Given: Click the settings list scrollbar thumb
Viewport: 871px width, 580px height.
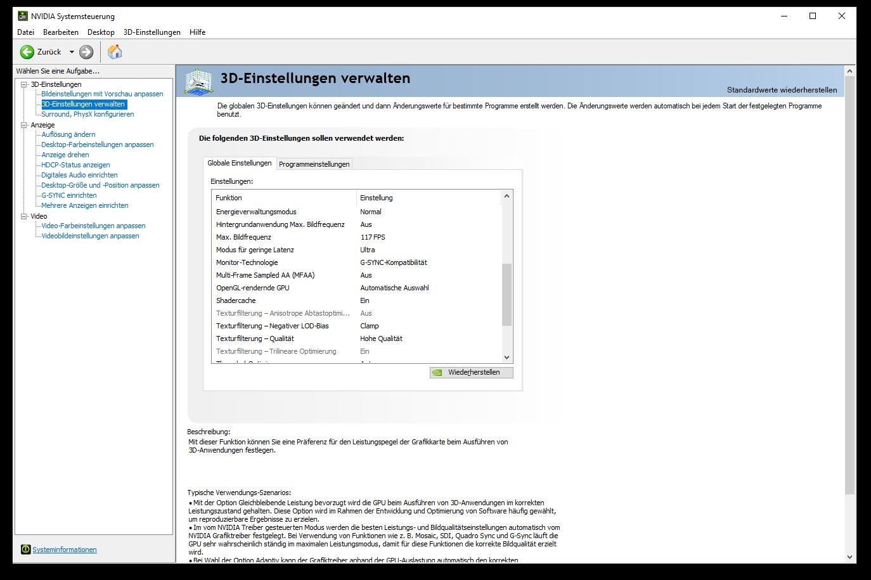Looking at the screenshot, I should pos(506,295).
